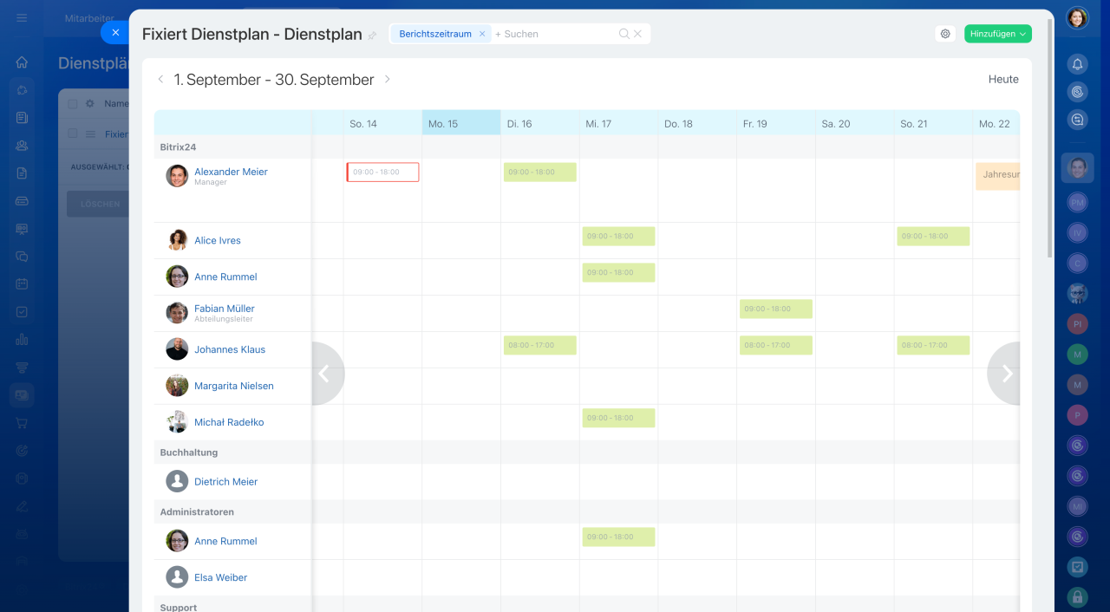The image size is (1110, 612).
Task: Open schedule settings gear
Action: [945, 34]
